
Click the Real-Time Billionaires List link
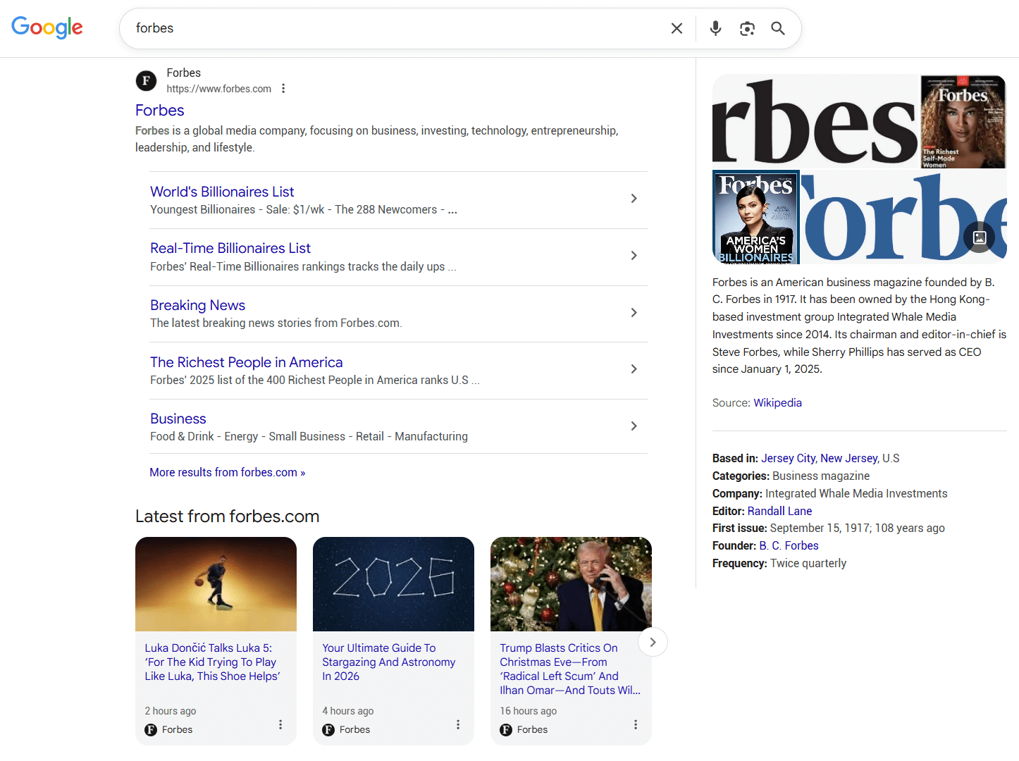(230, 248)
